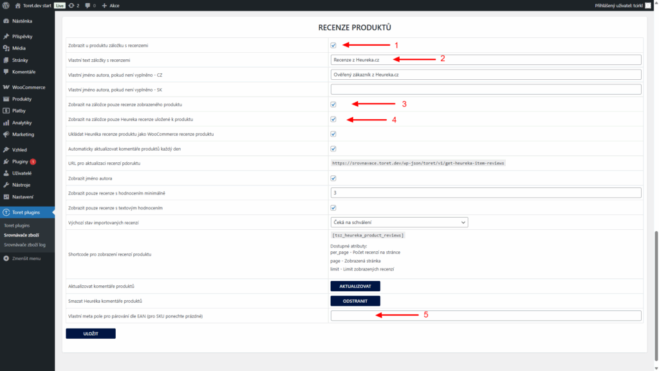Click author name SK input field
659x371 pixels.
(x=486, y=89)
